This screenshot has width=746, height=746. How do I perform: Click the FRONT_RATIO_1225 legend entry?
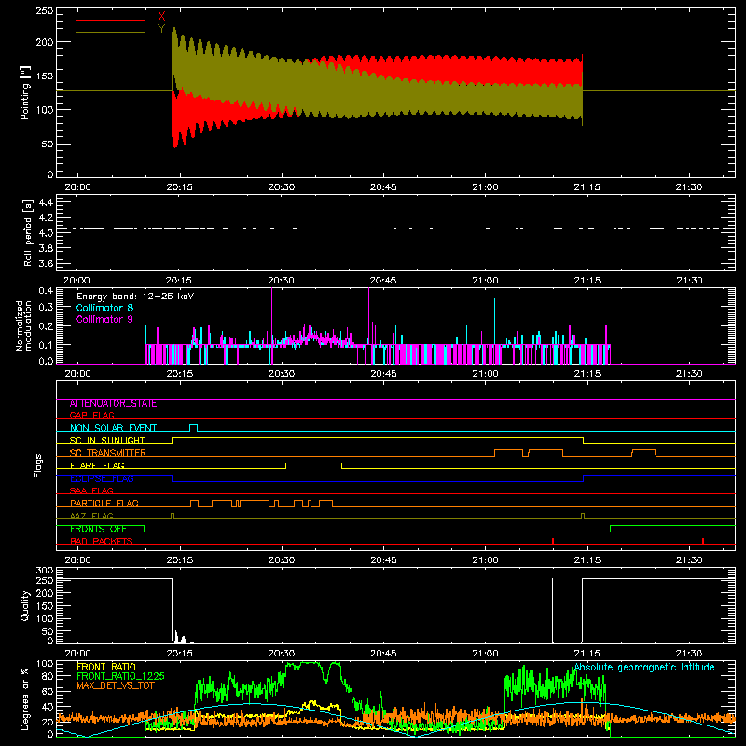(120, 676)
